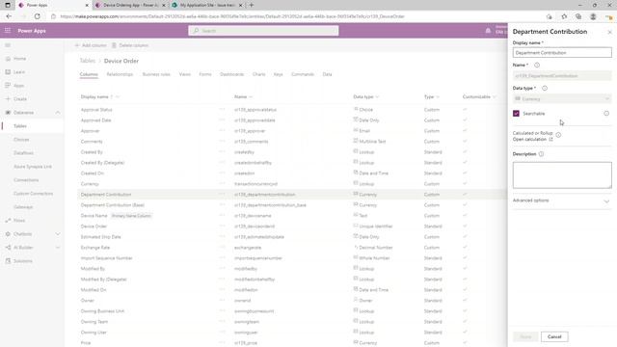The image size is (617, 347).
Task: Switch to the Data tab
Action: click(327, 74)
